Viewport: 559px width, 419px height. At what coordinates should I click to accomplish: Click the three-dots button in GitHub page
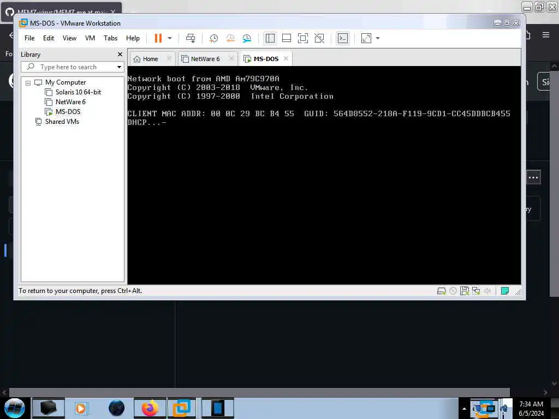pos(533,177)
